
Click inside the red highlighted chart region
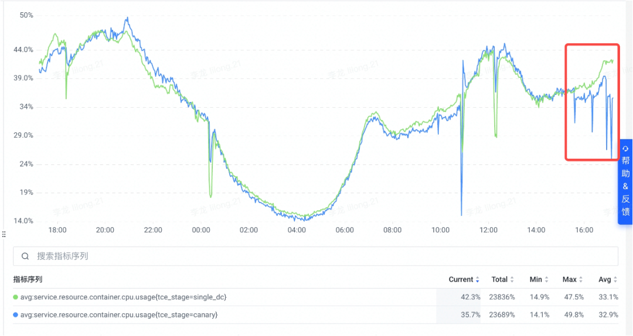click(592, 102)
